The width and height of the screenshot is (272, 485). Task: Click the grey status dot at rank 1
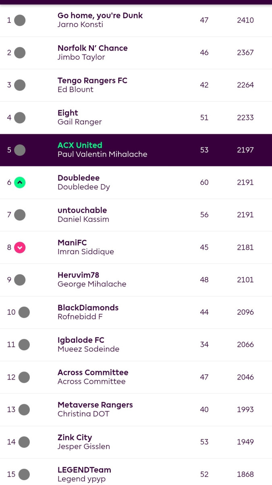point(20,20)
